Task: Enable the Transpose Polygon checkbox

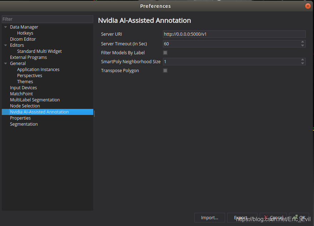Action: coord(165,70)
